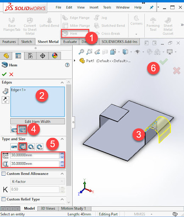This screenshot has width=184, height=217.
Task: Enable the Custom Bend Allowance checkbox
Action: [x=4, y=173]
